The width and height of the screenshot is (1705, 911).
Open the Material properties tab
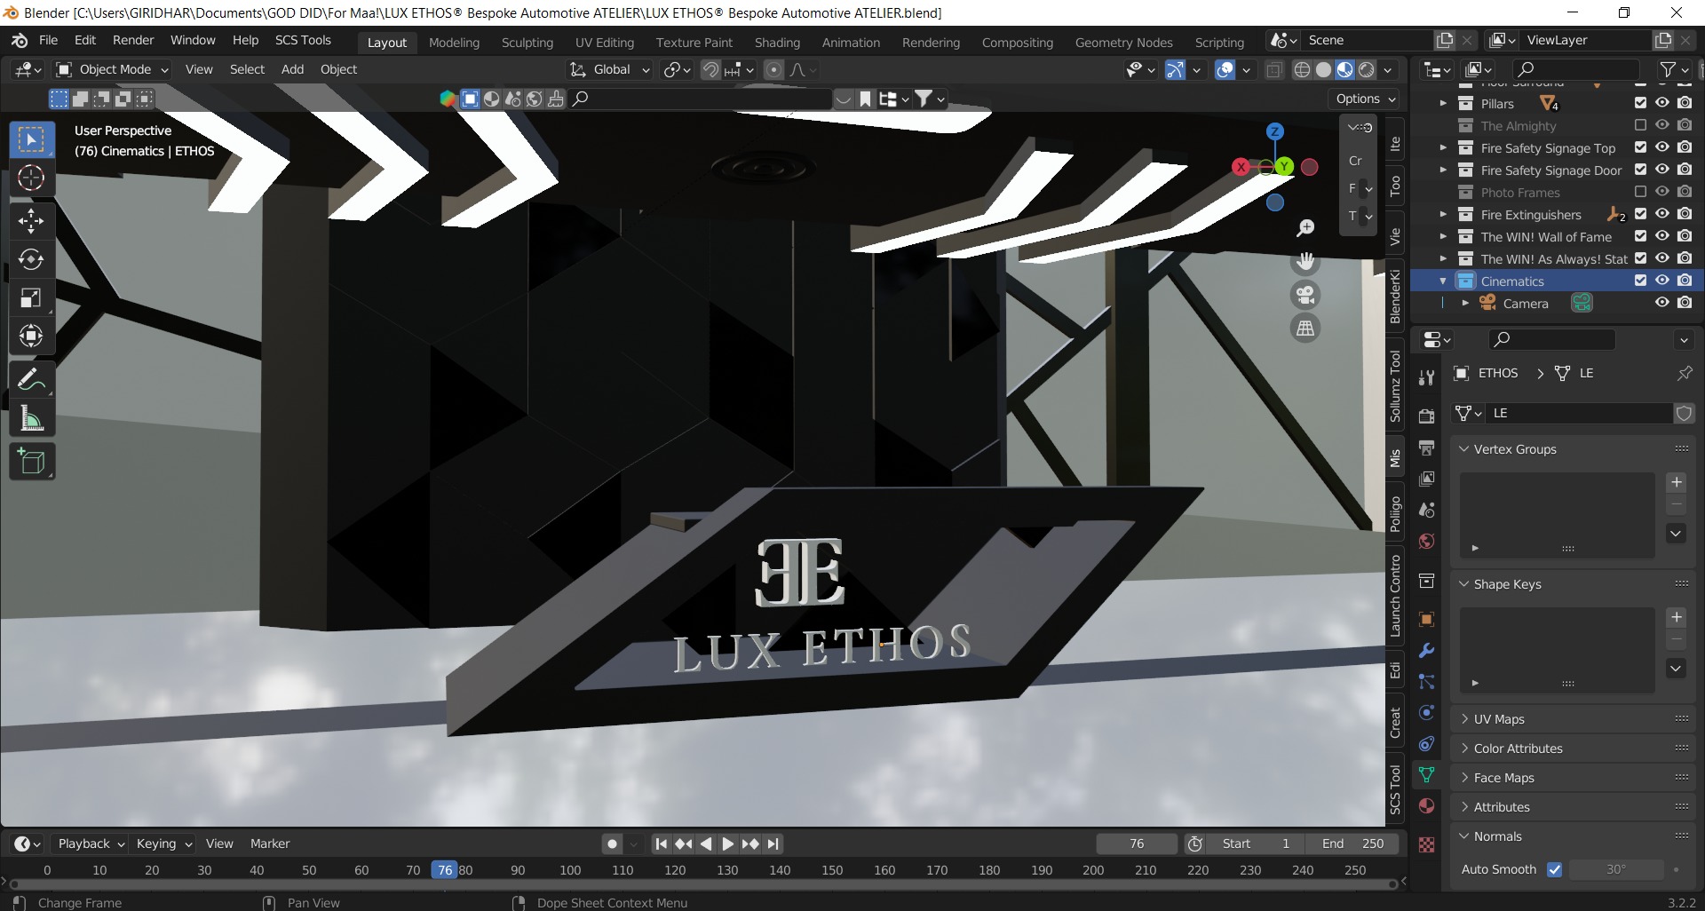(x=1427, y=806)
